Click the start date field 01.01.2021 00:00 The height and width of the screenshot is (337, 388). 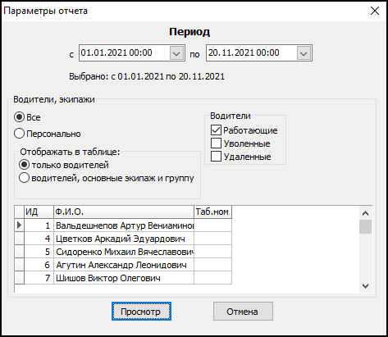point(125,52)
